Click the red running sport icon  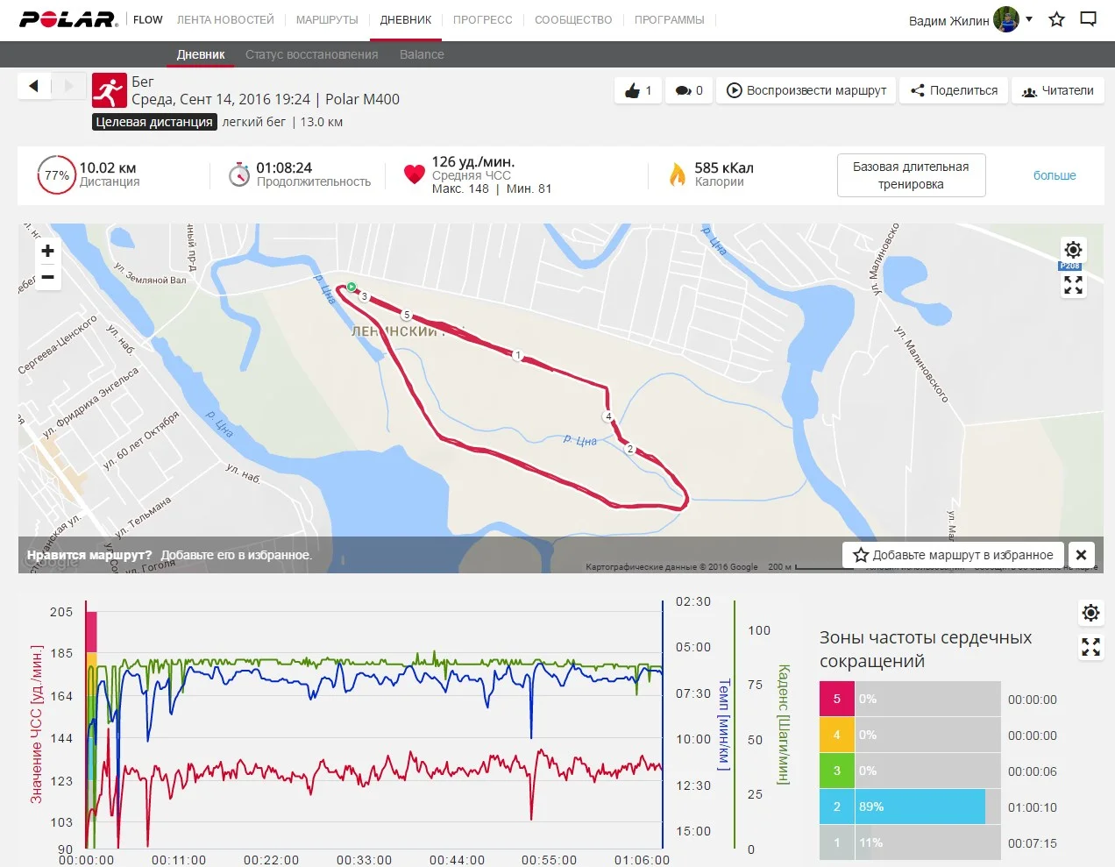pyautogui.click(x=110, y=90)
